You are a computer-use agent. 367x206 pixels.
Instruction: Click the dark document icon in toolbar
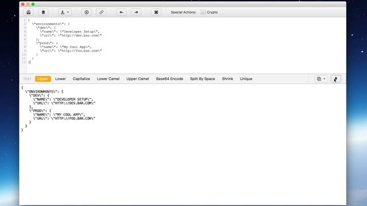pyautogui.click(x=44, y=12)
